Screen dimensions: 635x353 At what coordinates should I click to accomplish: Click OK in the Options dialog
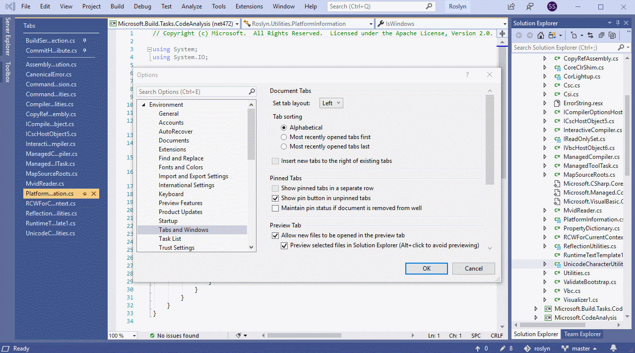(426, 268)
